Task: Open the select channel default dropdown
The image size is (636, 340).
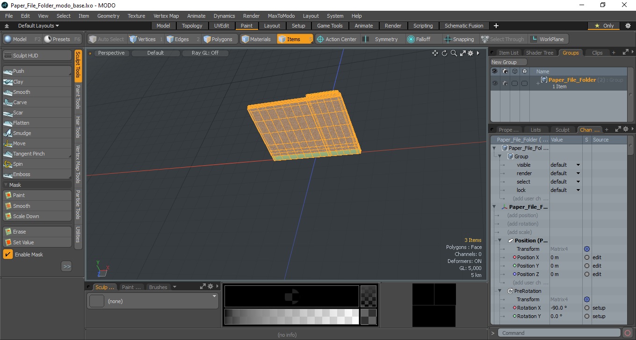Action: tap(565, 182)
